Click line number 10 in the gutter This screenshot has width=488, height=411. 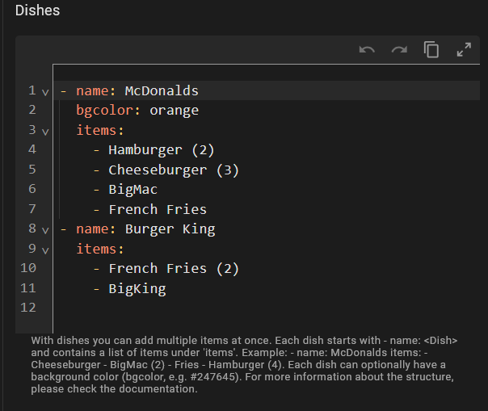pos(28,268)
